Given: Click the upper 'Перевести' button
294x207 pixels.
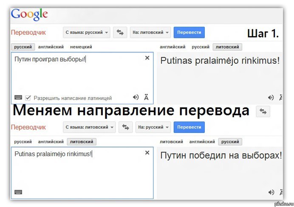Looking at the screenshot, I should click(x=189, y=32).
